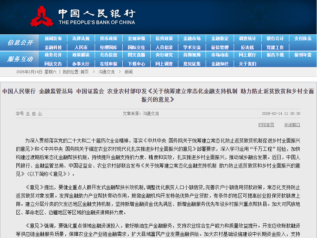
Task: Set font size to large (大)
Action: click(28, 114)
